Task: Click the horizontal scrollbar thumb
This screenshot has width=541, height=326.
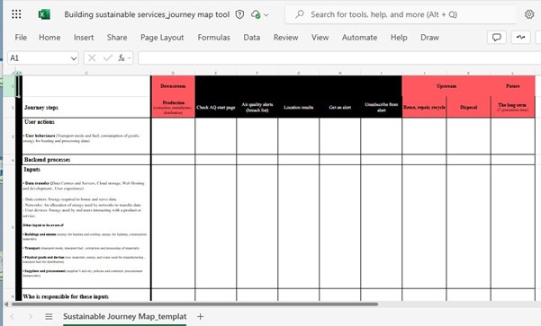Action: (194, 304)
